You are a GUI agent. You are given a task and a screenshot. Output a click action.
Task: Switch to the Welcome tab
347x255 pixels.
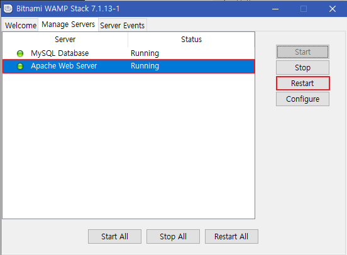pos(21,25)
